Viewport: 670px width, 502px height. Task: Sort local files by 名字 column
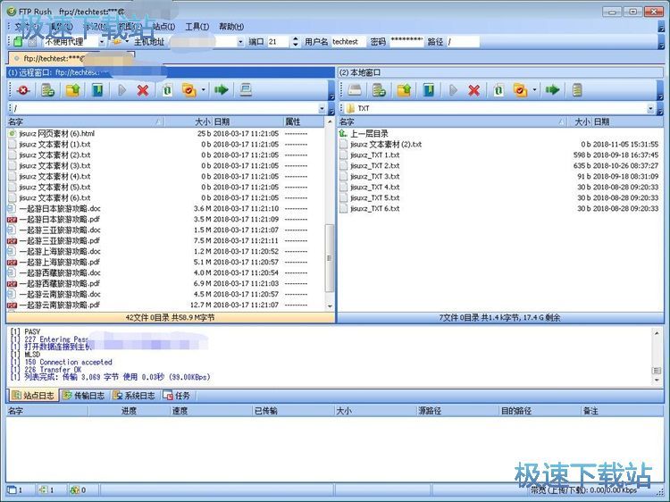(x=452, y=121)
